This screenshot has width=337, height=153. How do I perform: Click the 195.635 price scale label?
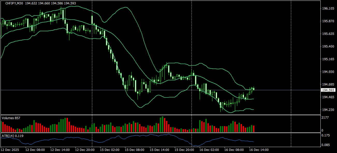(328, 34)
